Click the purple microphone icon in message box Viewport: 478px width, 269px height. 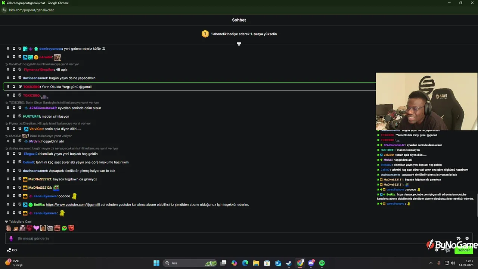tap(11, 238)
